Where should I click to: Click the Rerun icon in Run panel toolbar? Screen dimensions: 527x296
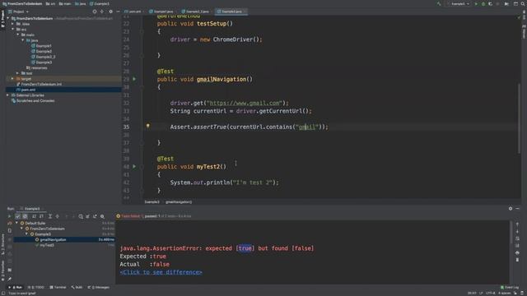(9, 216)
